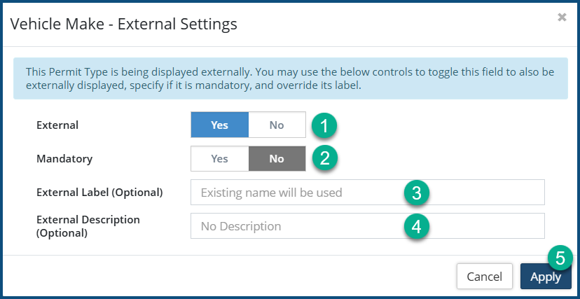Close the External Settings dialog with X

coord(562,18)
